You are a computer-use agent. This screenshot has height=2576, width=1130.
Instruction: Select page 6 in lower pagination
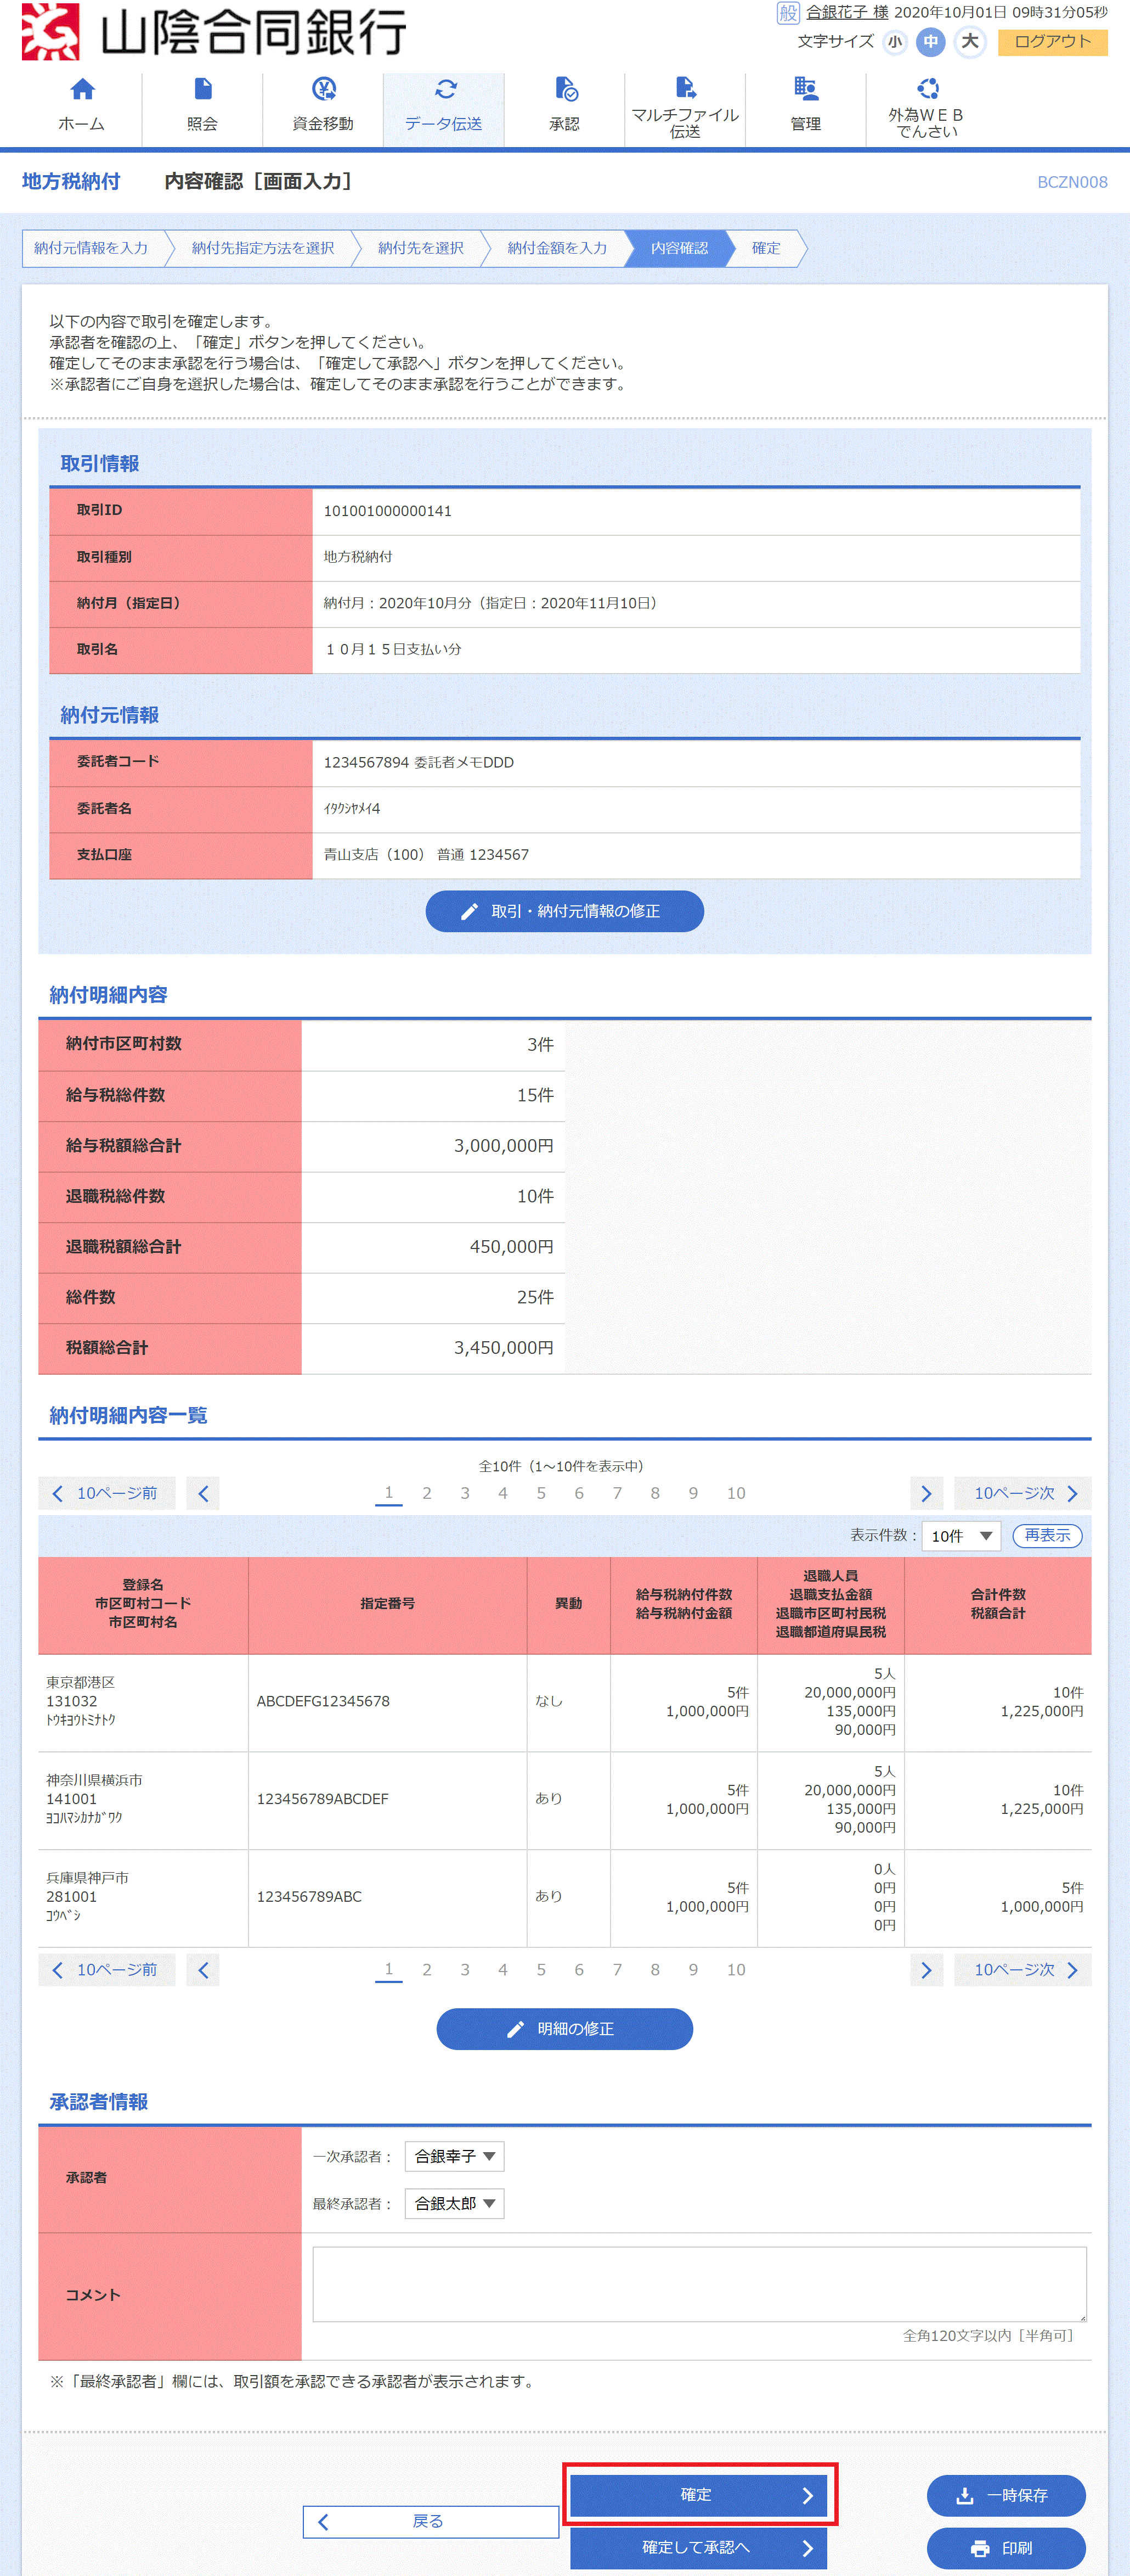(x=579, y=1969)
